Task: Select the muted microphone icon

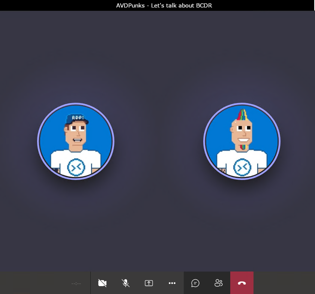Action: click(126, 283)
